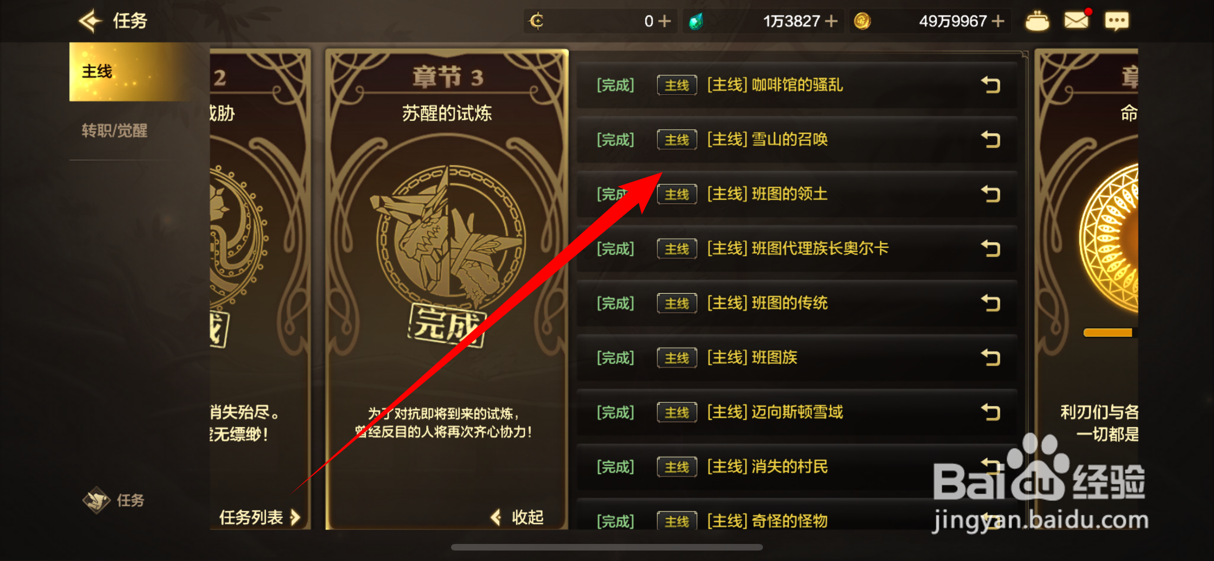The width and height of the screenshot is (1214, 561).
Task: Replay arrow icon for 班图的领土 quest
Action: 990,194
